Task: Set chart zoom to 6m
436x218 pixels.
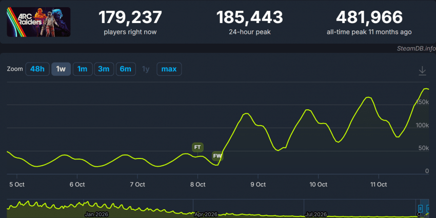Action: point(126,69)
